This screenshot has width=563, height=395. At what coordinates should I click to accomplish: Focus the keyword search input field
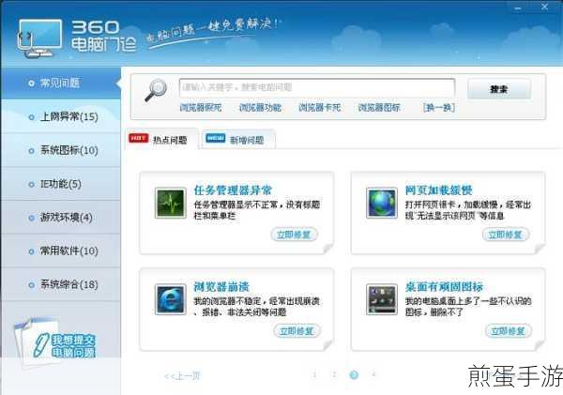coord(317,87)
